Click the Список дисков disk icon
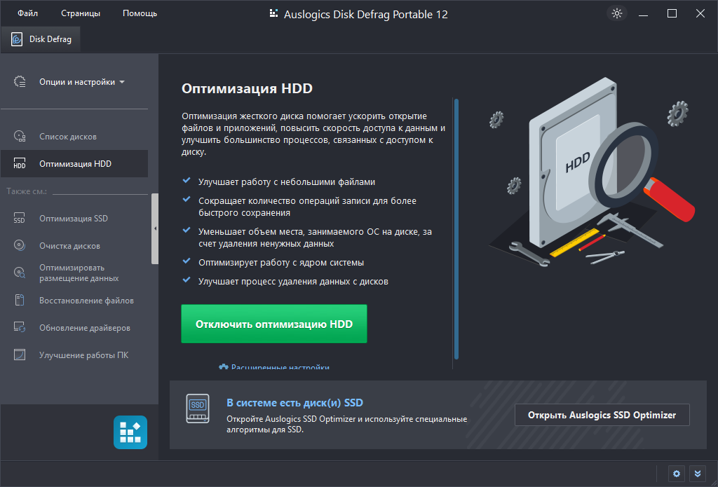The height and width of the screenshot is (487, 718). tap(20, 137)
